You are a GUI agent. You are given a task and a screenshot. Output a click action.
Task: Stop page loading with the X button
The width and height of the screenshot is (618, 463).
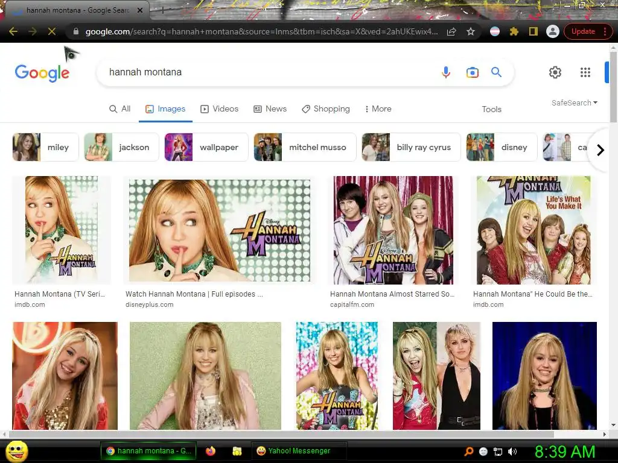(x=52, y=31)
